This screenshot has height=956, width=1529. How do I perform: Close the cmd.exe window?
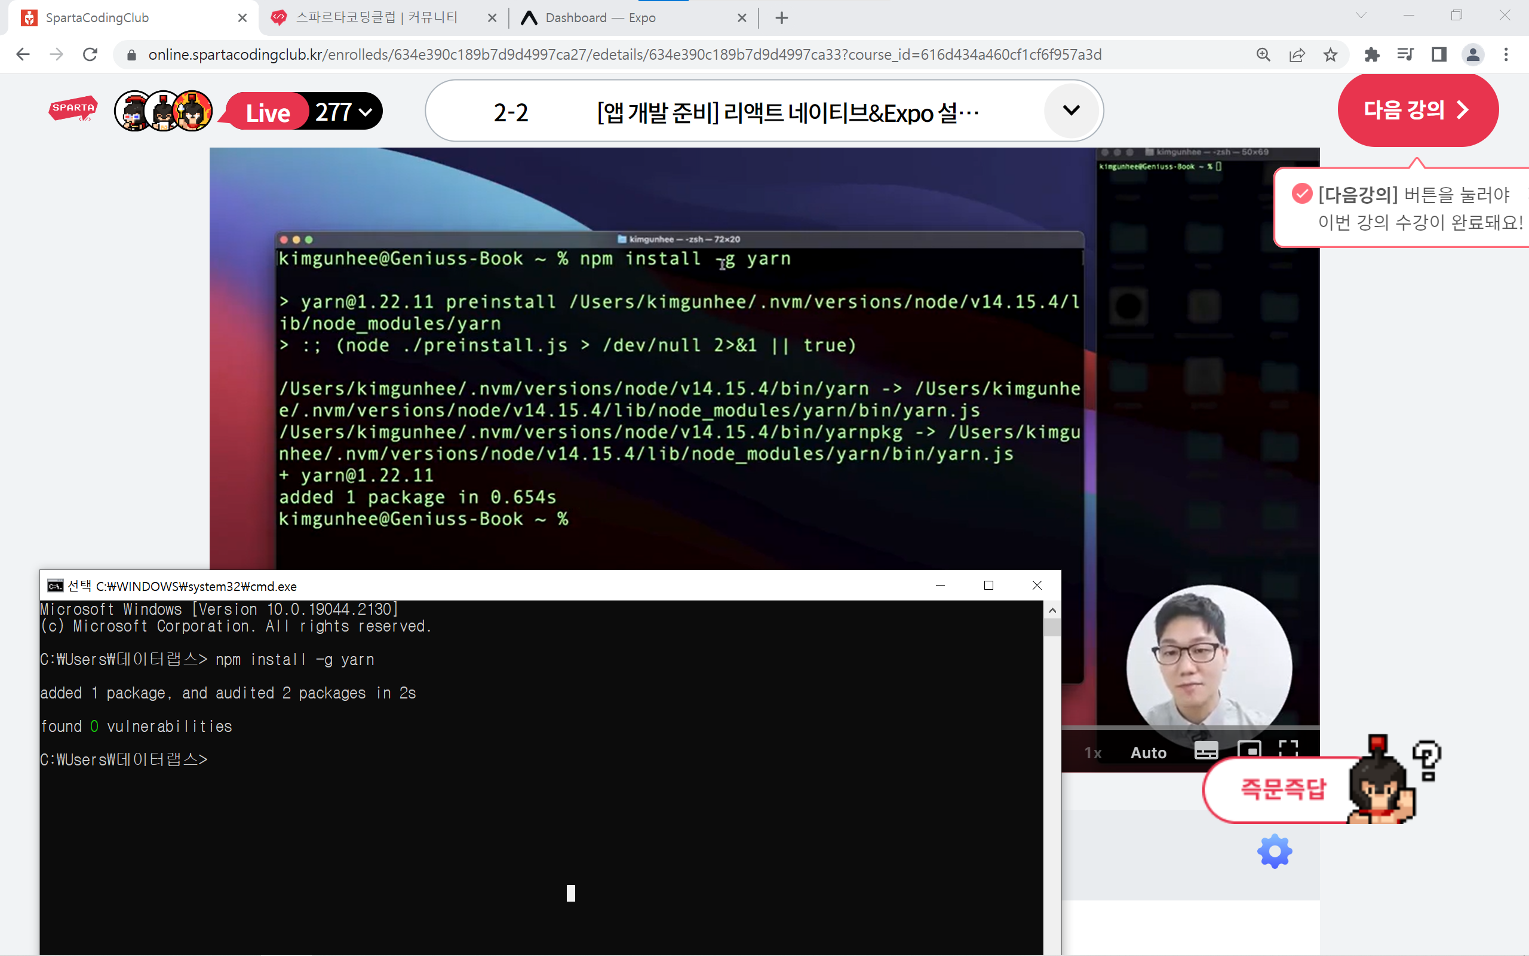tap(1037, 586)
